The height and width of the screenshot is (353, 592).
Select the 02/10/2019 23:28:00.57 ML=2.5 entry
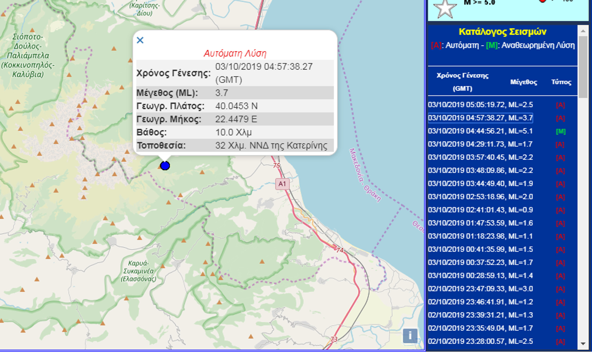click(x=480, y=341)
